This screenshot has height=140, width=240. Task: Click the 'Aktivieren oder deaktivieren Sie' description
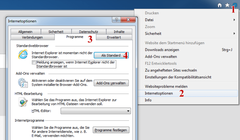coord(62,83)
